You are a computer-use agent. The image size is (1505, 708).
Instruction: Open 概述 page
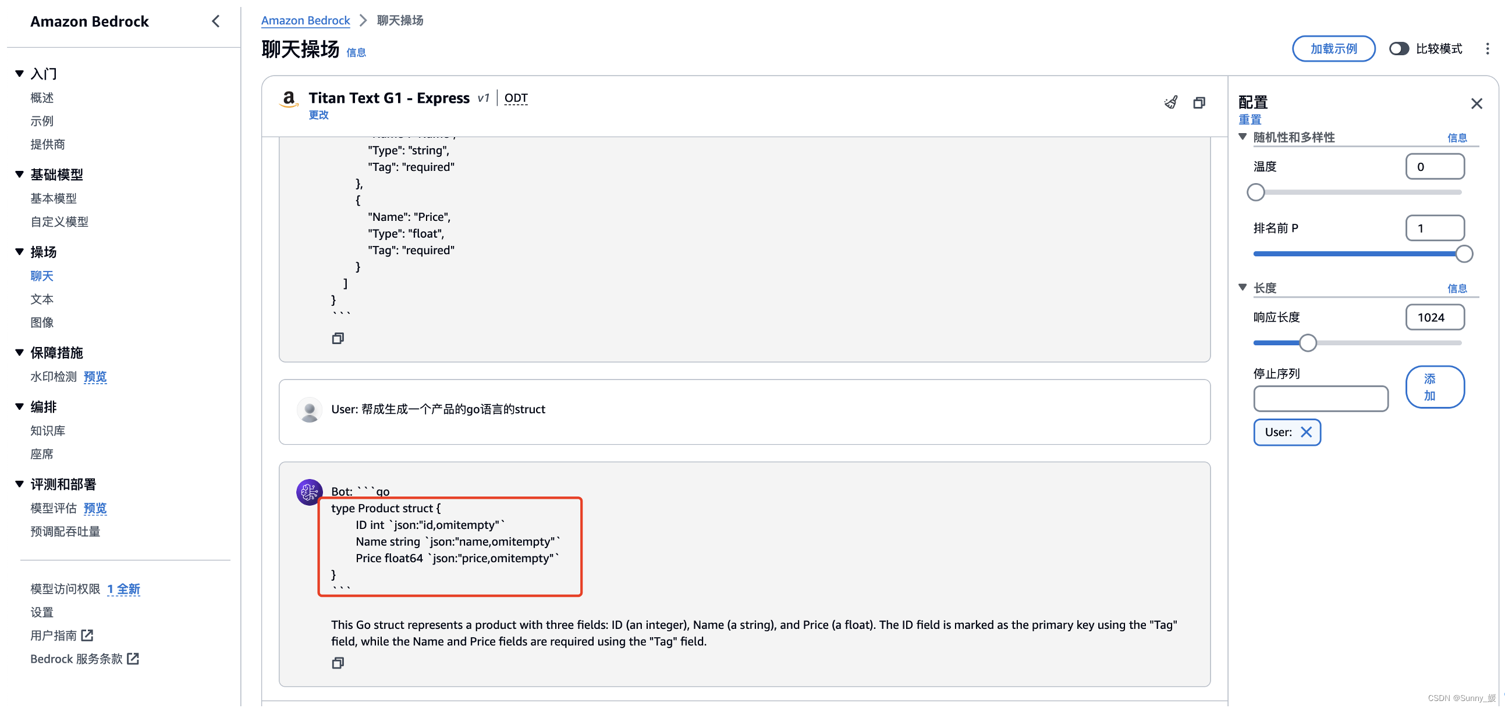[x=42, y=98]
